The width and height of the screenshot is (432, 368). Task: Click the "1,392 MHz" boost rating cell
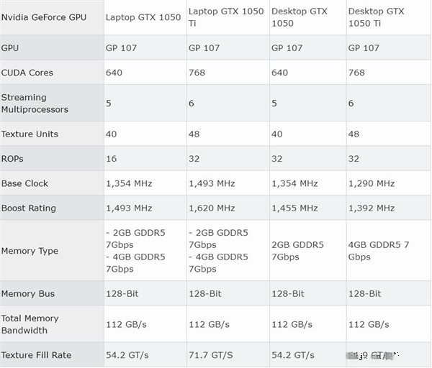click(x=372, y=208)
